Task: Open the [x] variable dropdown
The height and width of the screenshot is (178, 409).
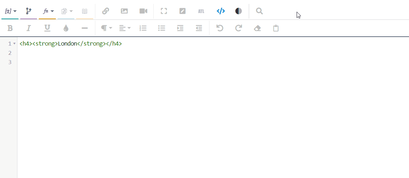Action: click(x=10, y=11)
